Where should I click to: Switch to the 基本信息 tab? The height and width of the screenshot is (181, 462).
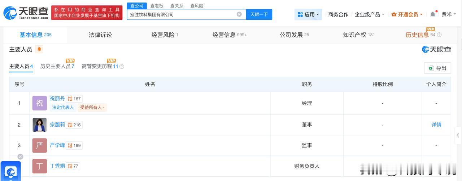click(x=35, y=35)
